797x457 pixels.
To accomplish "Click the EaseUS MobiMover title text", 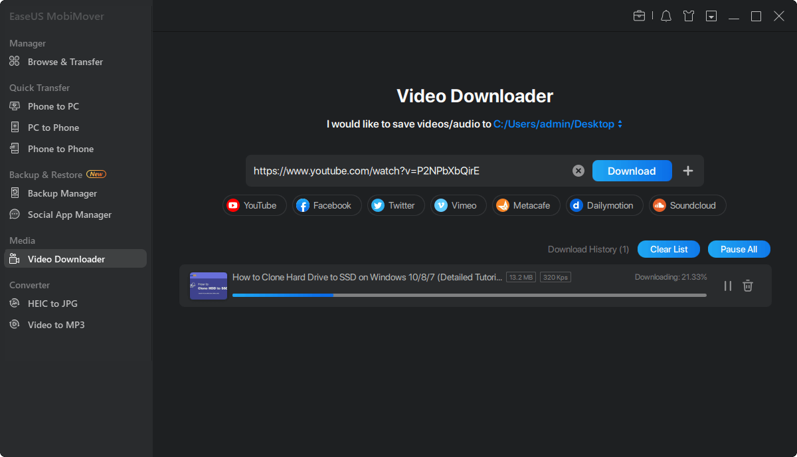I will click(56, 16).
